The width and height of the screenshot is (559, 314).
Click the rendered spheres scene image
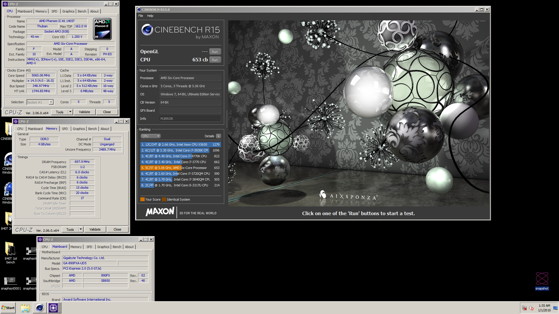[x=359, y=113]
